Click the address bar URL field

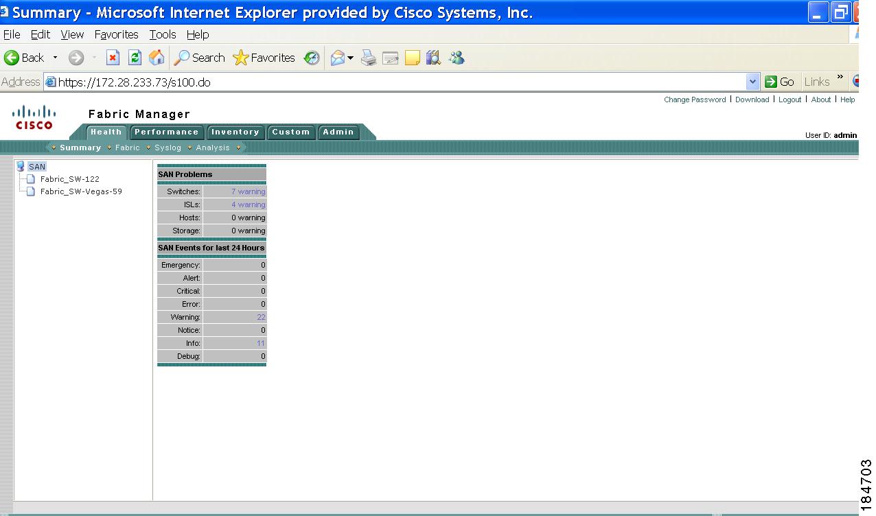pyautogui.click(x=395, y=82)
